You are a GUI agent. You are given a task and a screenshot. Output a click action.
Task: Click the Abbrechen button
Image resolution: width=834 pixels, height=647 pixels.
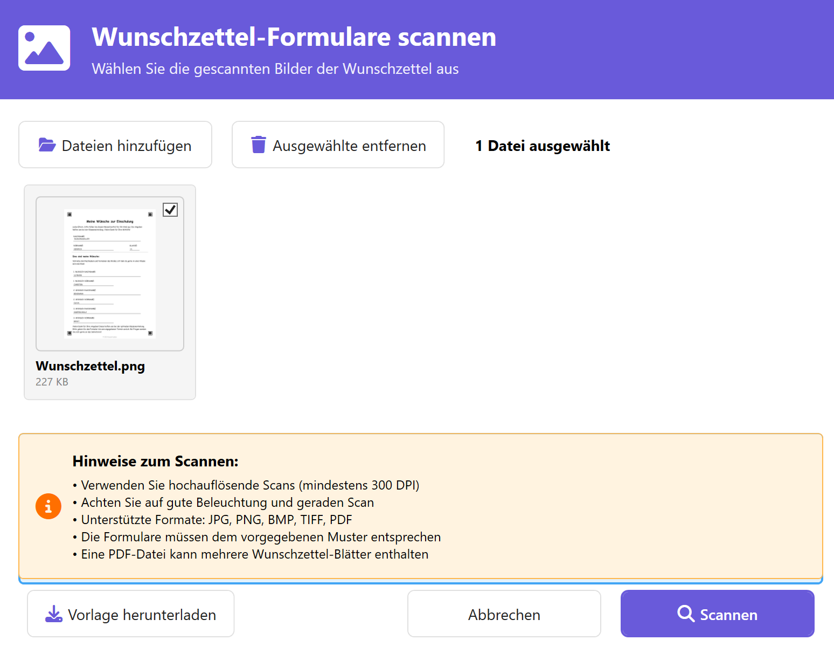504,614
